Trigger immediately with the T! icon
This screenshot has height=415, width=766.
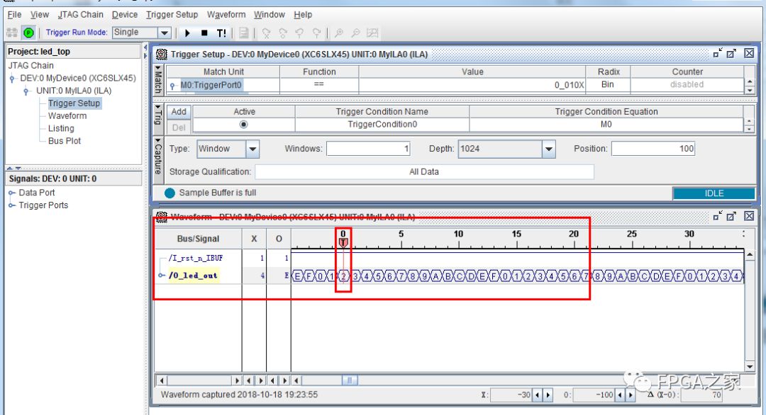[221, 33]
